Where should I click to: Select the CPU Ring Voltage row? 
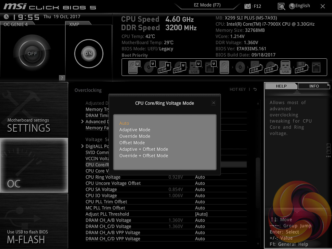[166, 177]
